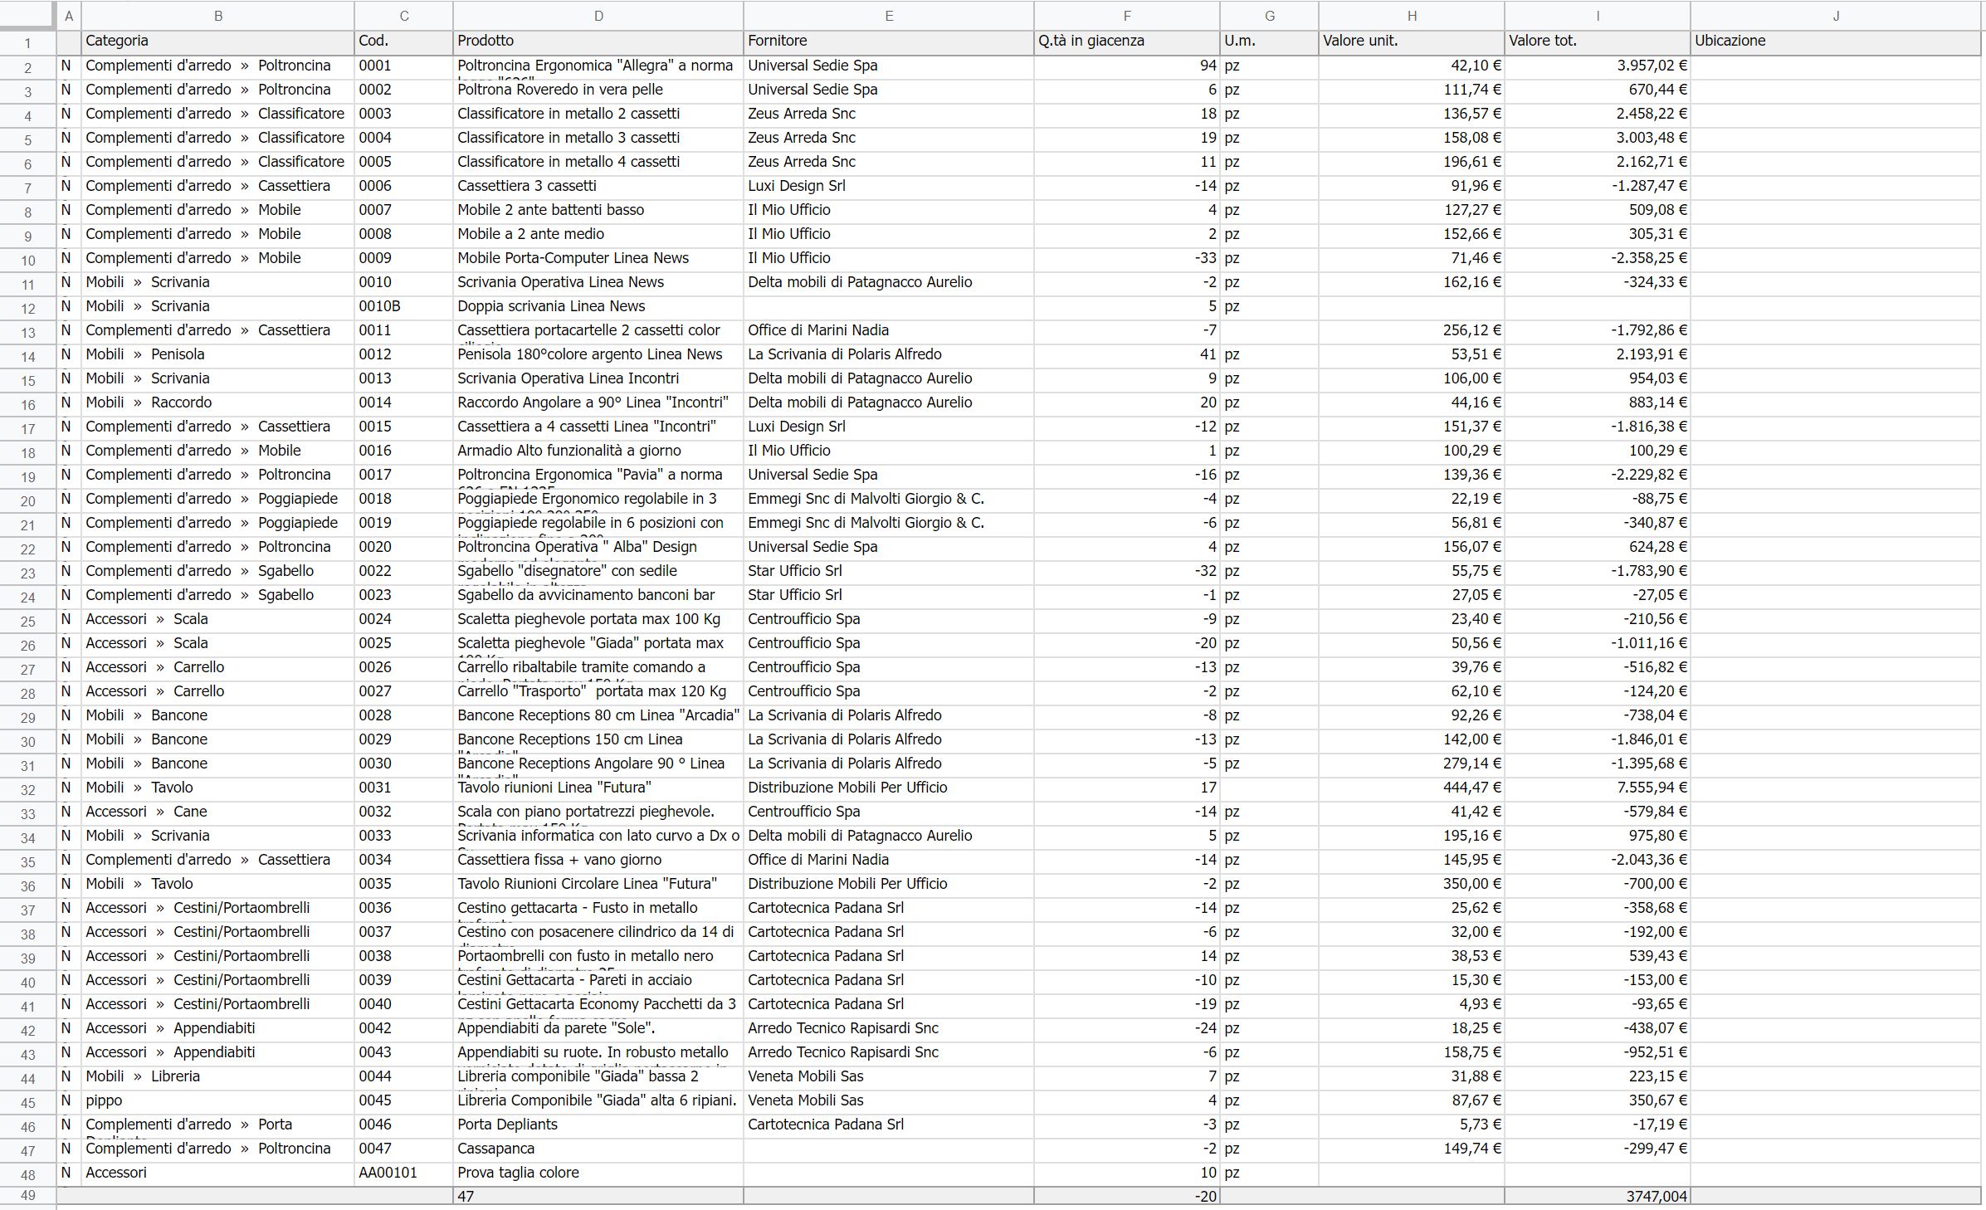Select column B header

tap(217, 16)
